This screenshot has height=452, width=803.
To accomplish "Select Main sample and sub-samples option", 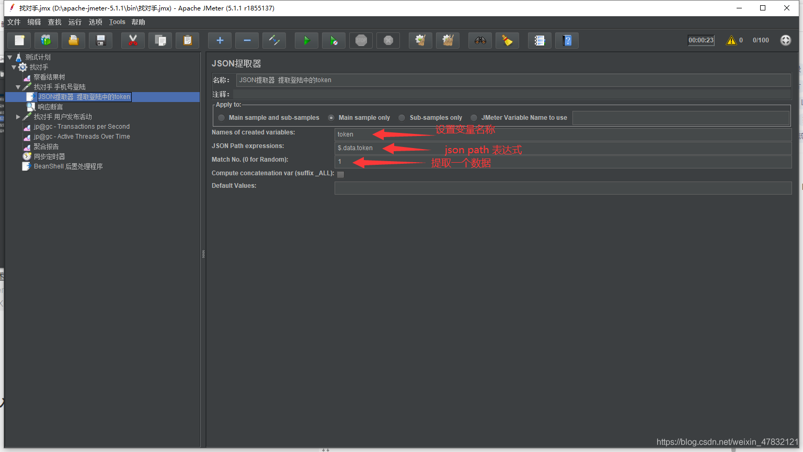I will [222, 118].
